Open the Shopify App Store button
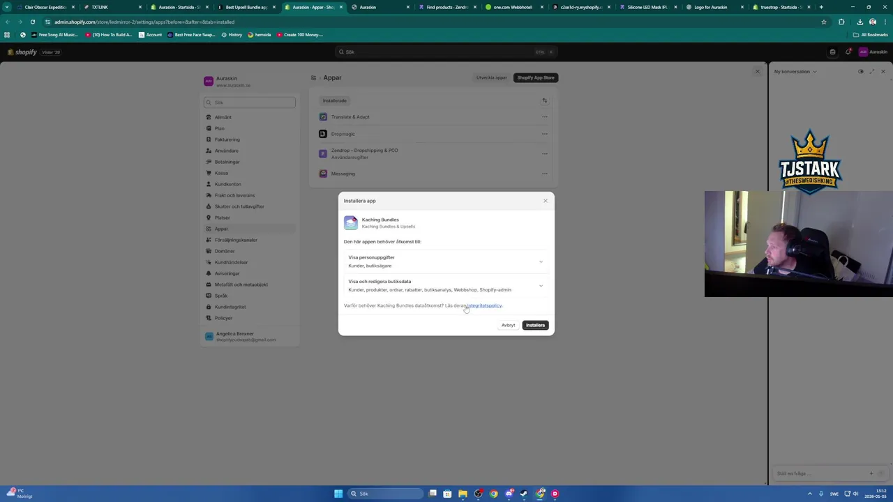Viewport: 893px width, 502px height. click(x=536, y=77)
